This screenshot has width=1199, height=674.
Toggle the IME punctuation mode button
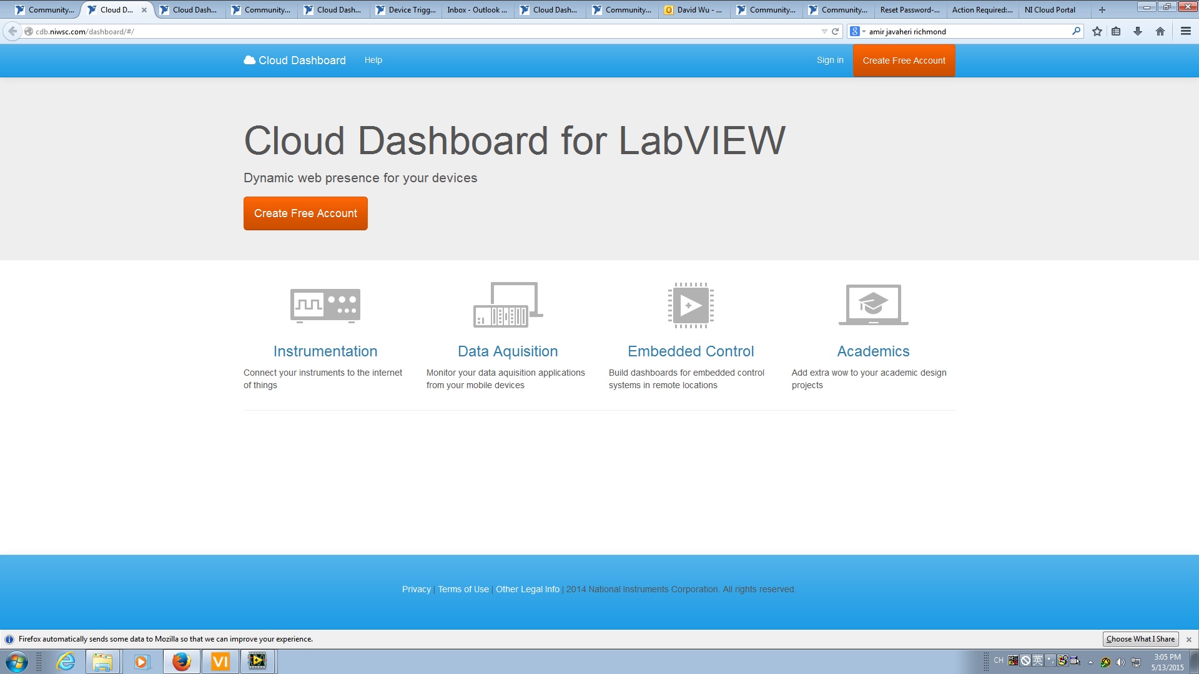tap(1050, 660)
